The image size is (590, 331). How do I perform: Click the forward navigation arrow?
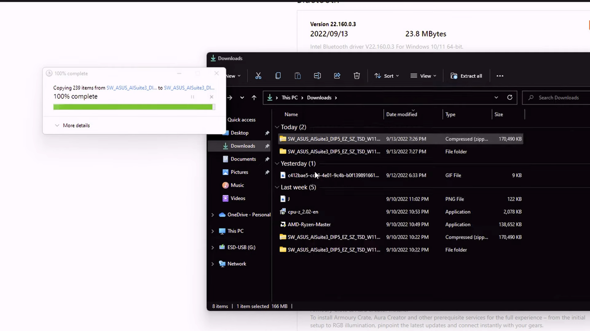(x=230, y=97)
